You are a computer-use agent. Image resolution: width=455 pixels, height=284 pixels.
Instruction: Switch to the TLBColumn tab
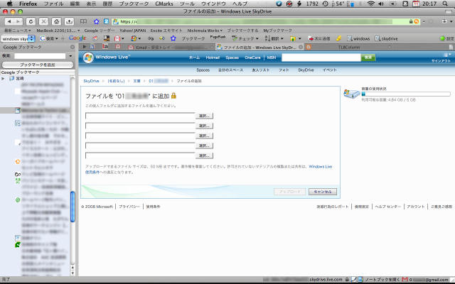tap(348, 48)
